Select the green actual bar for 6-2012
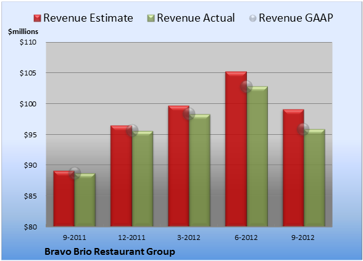Image resolution: width=363 pixels, height=261 pixels. coord(257,156)
